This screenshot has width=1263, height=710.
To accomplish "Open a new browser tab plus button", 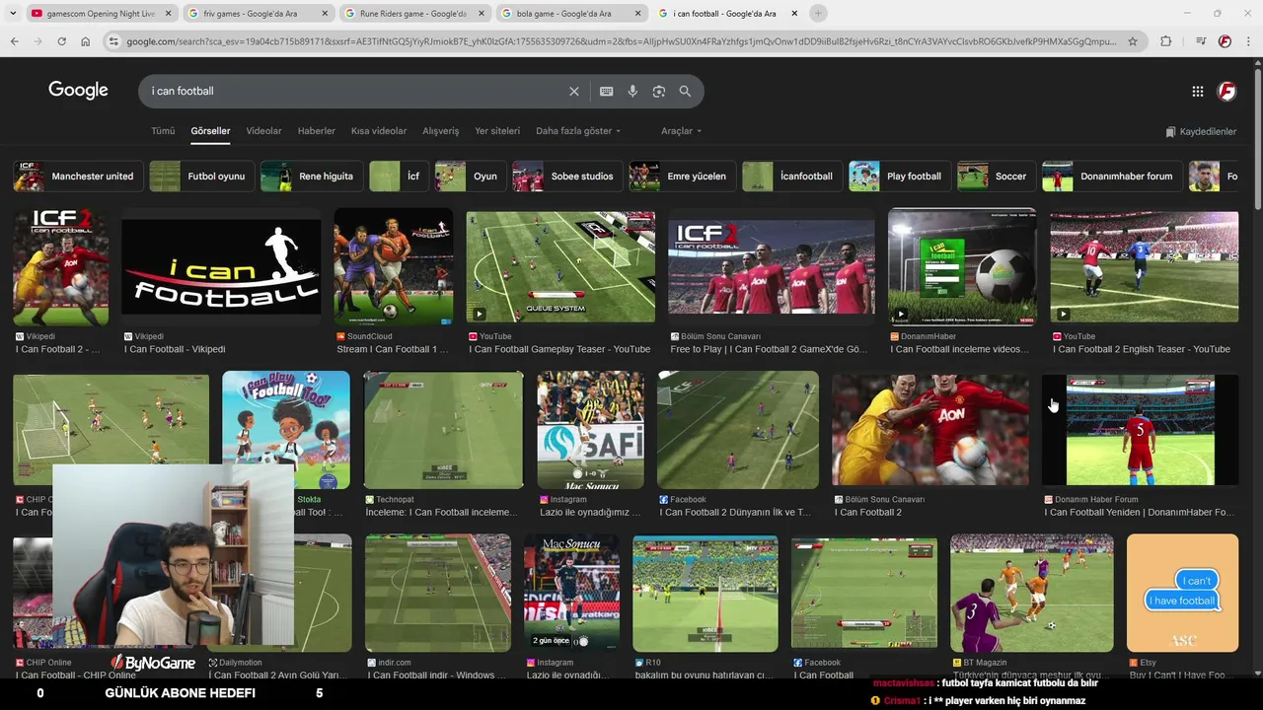I will [x=818, y=13].
